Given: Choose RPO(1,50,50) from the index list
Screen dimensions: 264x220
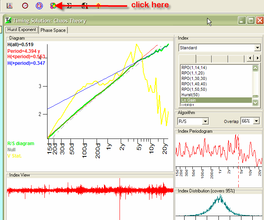Looking at the screenshot, I should [x=194, y=89].
